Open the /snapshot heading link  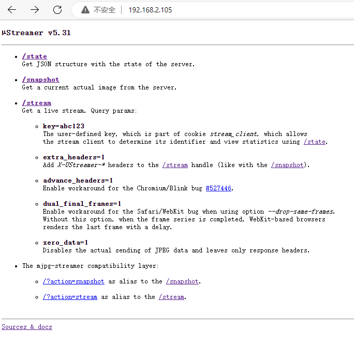(41, 80)
